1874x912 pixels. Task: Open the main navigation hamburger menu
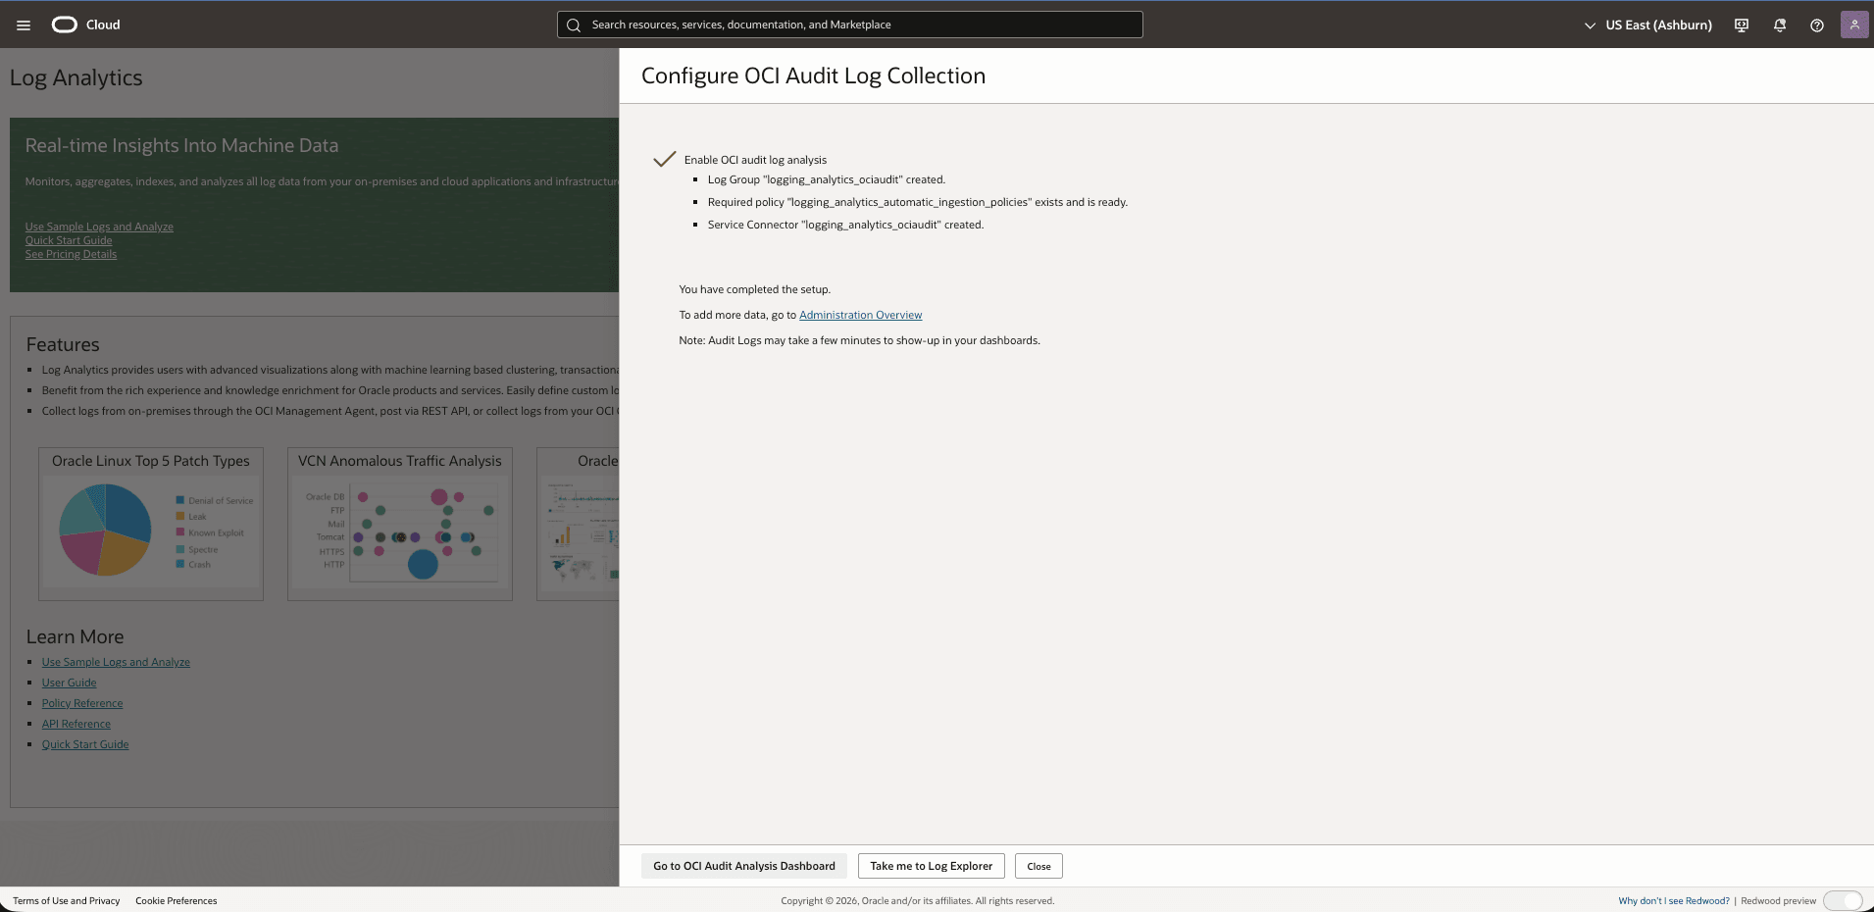point(23,25)
